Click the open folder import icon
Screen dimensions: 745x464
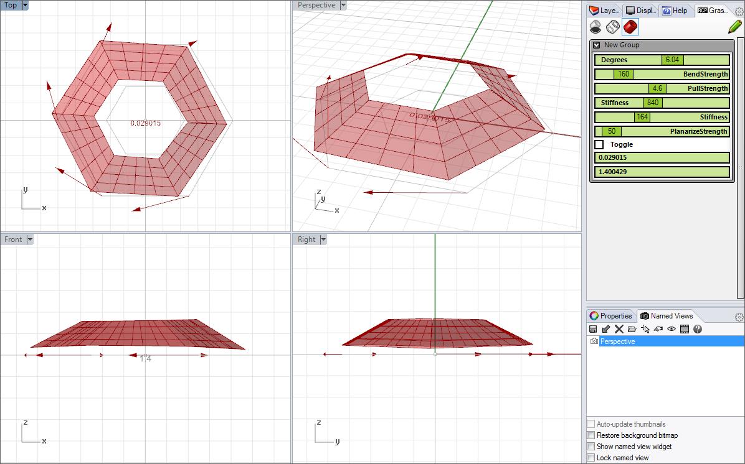[632, 329]
